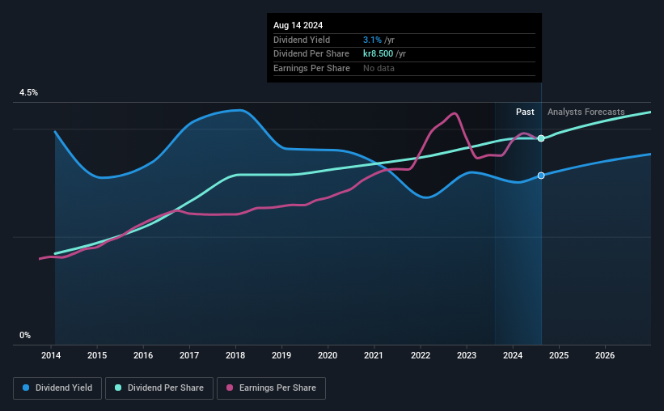The image size is (664, 411).
Task: Click the 3.1% dividend yield value
Action: 372,40
